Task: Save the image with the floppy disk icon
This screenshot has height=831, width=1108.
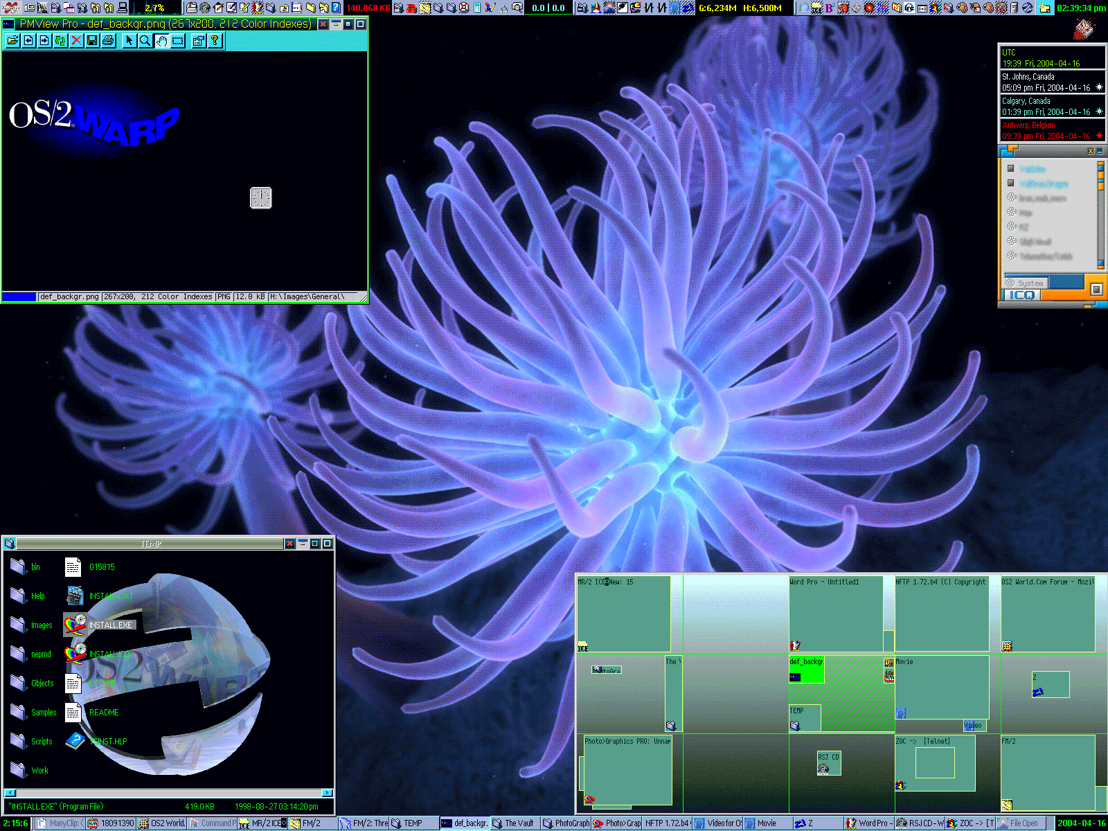Action: [x=92, y=41]
